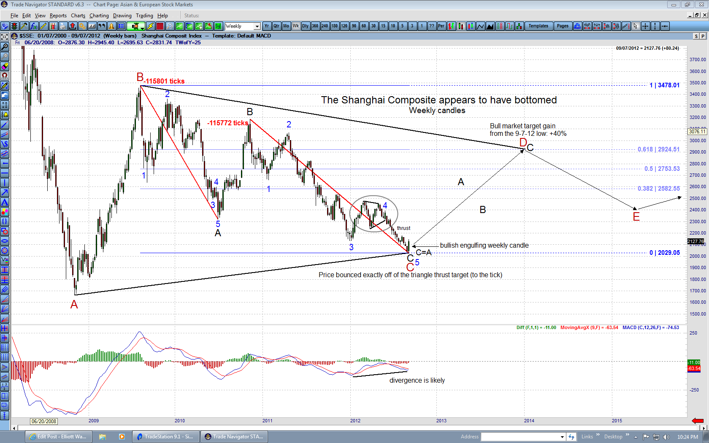The image size is (709, 443).
Task: Select the trend line drawing tool
Action: (x=5, y=124)
